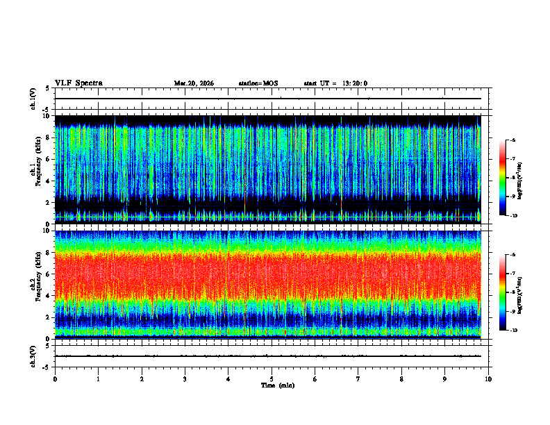Click the "4" kHz tick on ch.2 axis

click(x=48, y=296)
